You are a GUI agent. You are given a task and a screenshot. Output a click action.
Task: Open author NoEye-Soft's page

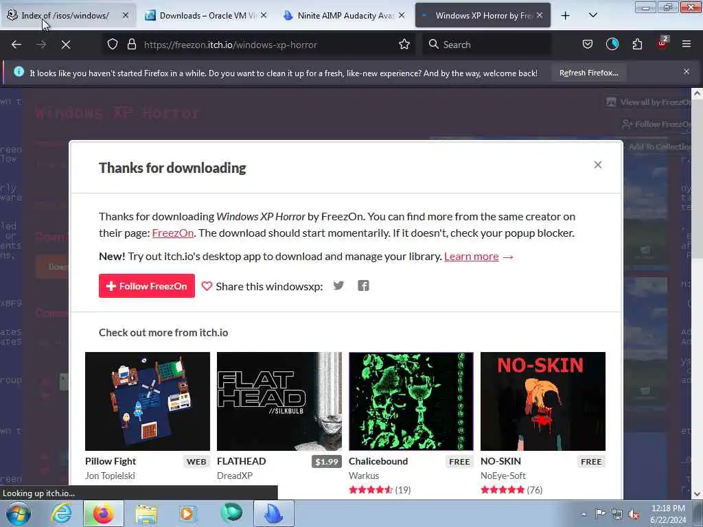click(503, 476)
